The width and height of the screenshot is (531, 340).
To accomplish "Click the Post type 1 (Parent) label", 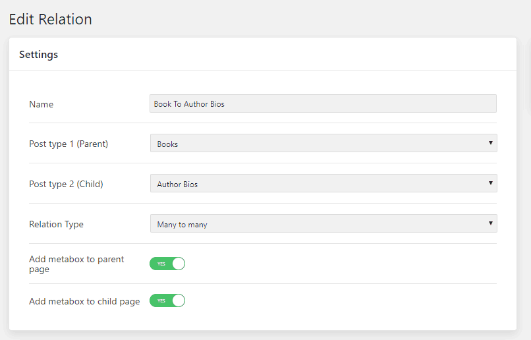I will (x=69, y=144).
